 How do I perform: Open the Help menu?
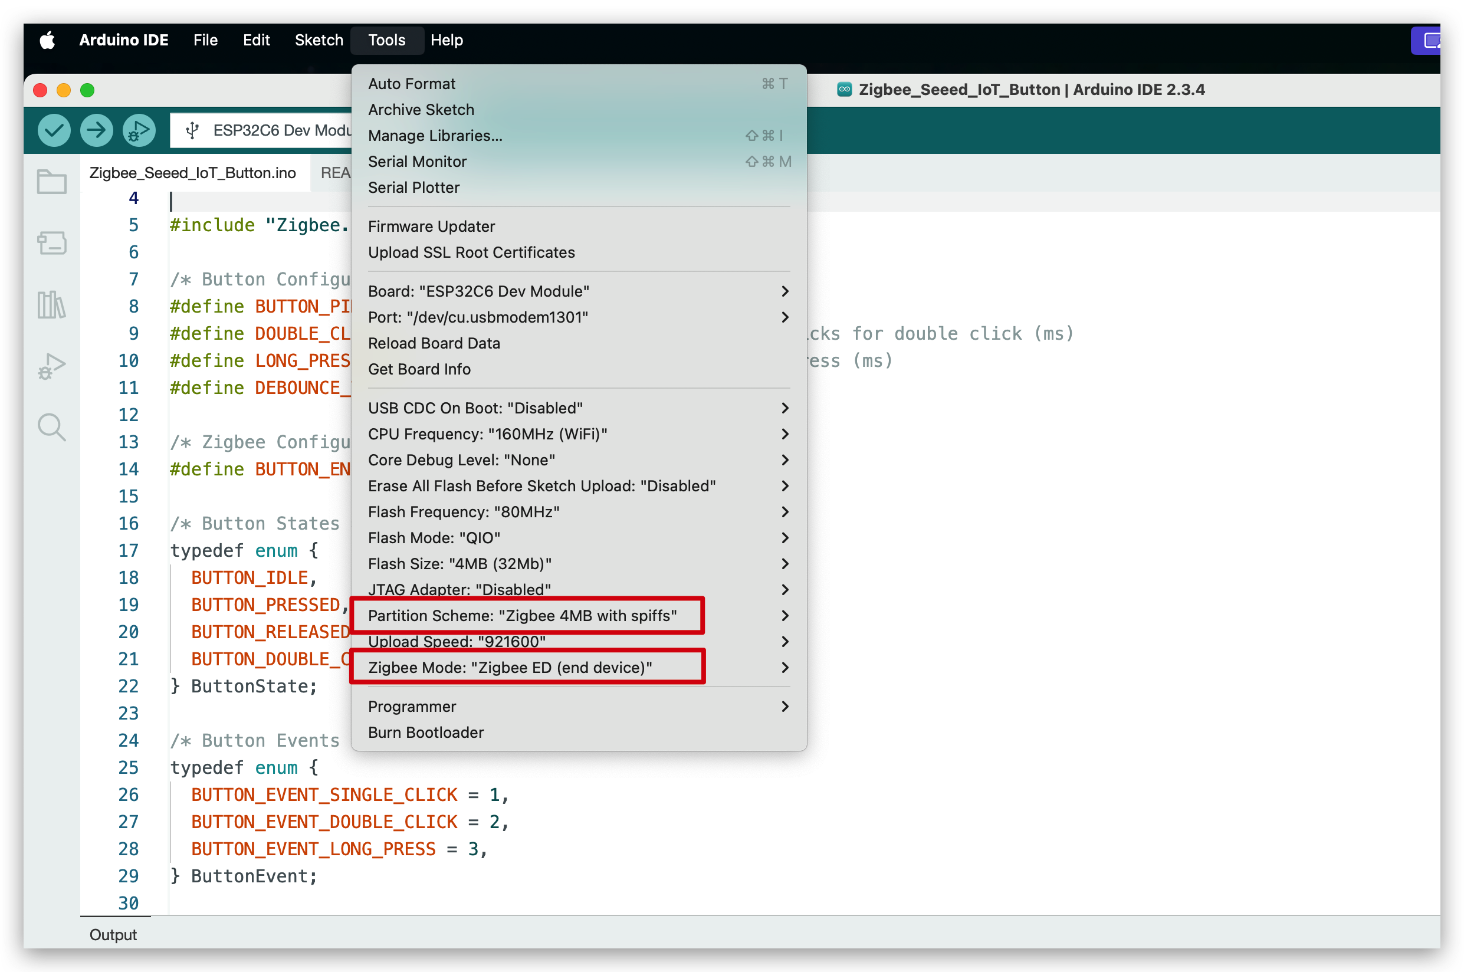[x=447, y=40]
